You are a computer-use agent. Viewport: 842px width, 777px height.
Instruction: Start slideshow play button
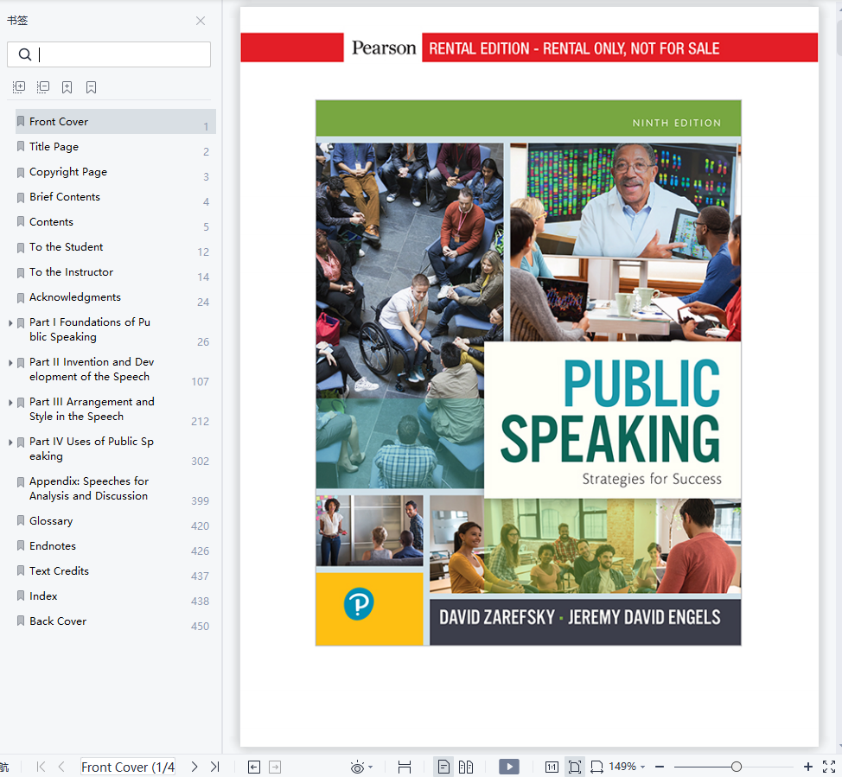(509, 767)
